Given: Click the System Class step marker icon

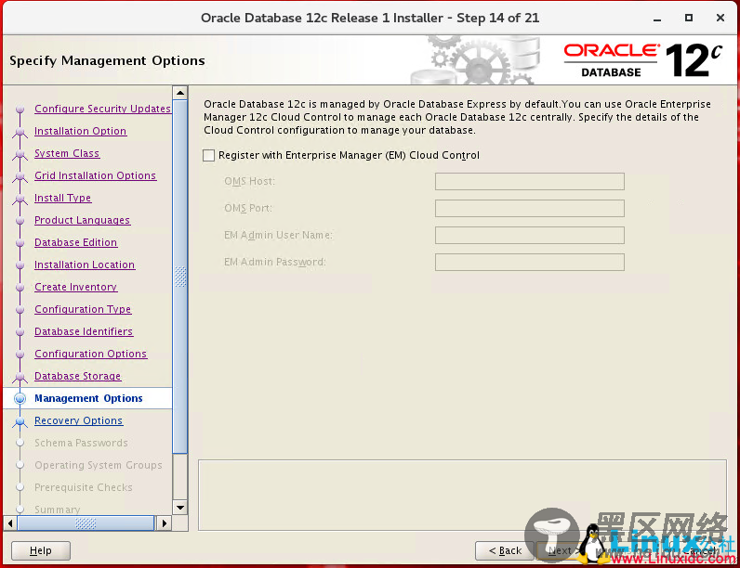Looking at the screenshot, I should [20, 154].
